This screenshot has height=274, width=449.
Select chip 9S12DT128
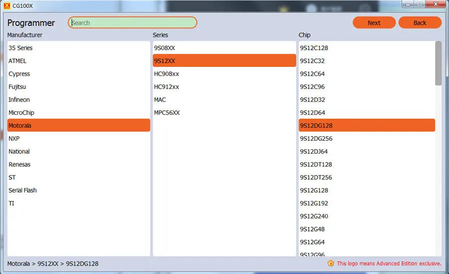click(x=367, y=164)
